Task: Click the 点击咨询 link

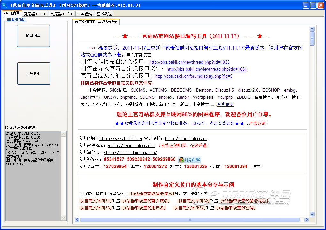Action: click(257, 123)
